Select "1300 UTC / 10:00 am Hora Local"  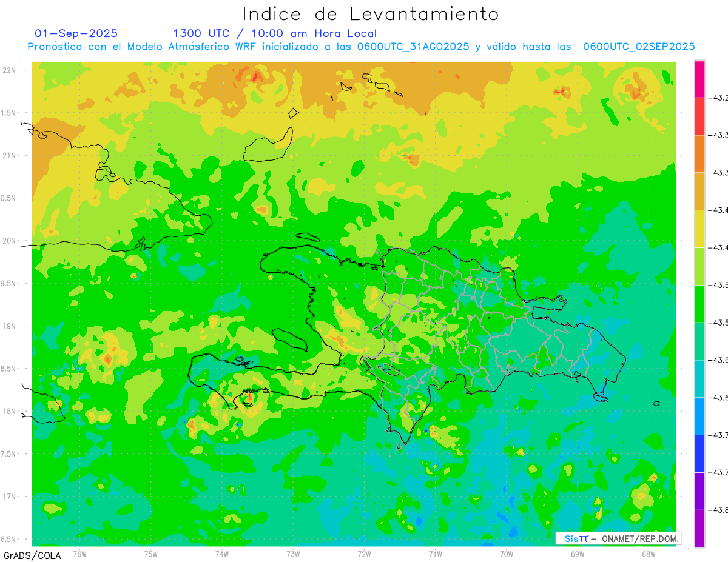[275, 34]
